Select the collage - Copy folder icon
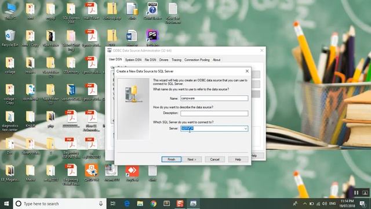Screen dimensions: 371x209 [x=10, y=94]
